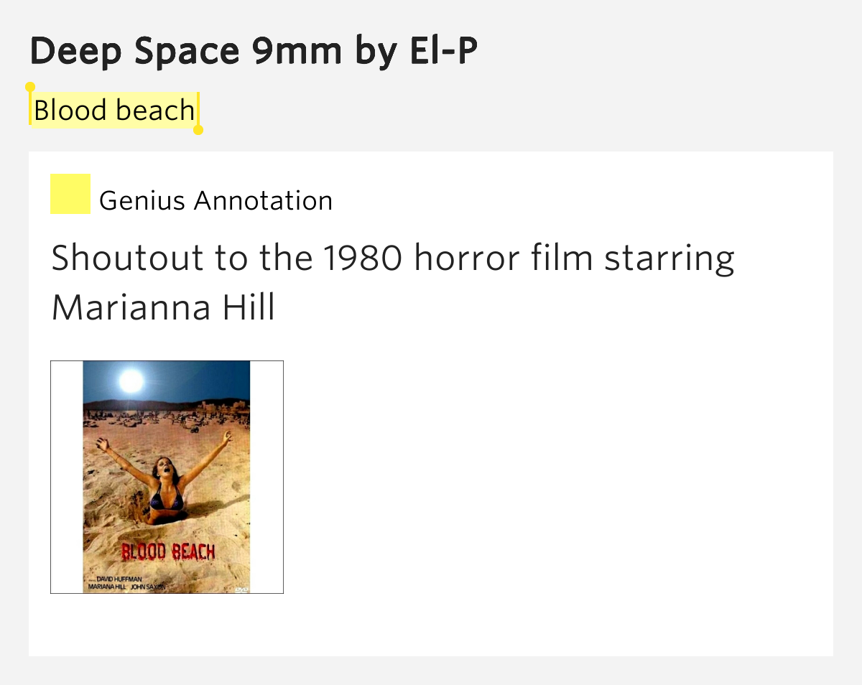This screenshot has width=862, height=685.
Task: Click the page title "Deep Space 9mm by El-P"
Action: pyautogui.click(x=254, y=51)
